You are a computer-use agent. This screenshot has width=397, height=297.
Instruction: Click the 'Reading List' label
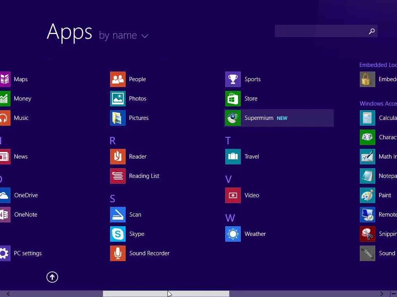coord(144,176)
